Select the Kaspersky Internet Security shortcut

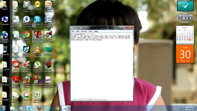pyautogui.click(x=26, y=67)
